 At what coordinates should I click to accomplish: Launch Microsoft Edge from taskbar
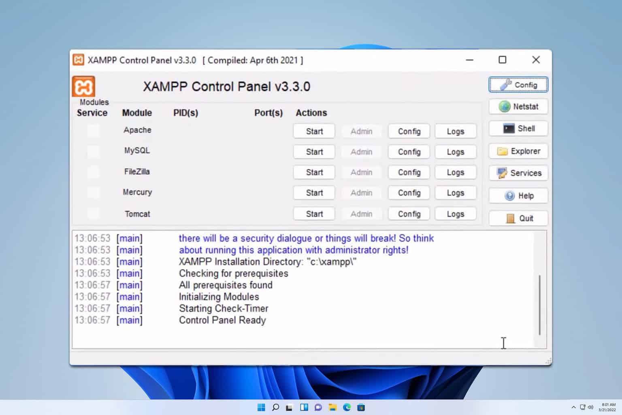[x=347, y=407]
